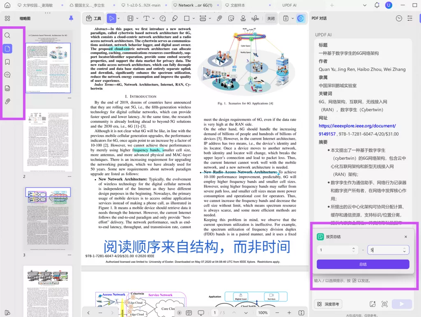The height and width of the screenshot is (317, 421).
Task: Select page 2 thumbnail in the sidebar
Action: tap(48, 140)
